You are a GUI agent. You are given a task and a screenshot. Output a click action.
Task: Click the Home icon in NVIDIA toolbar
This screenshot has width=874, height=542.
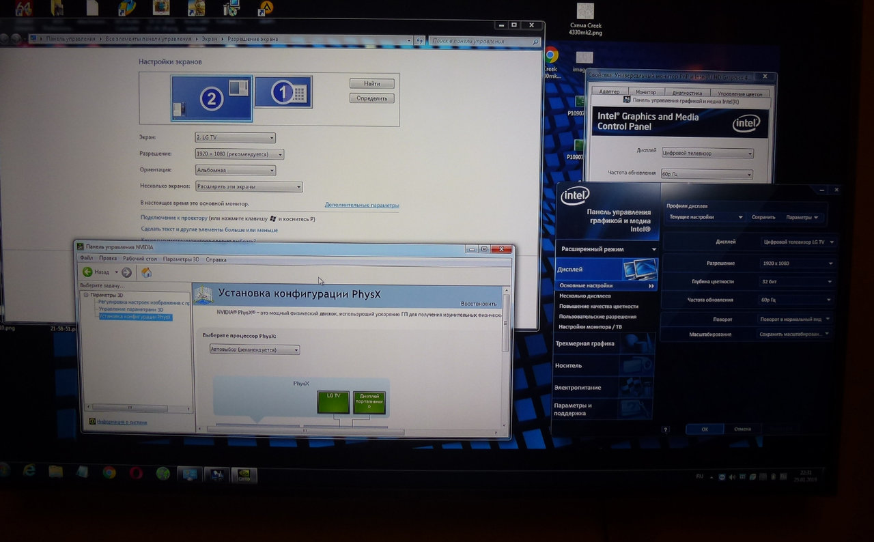point(146,272)
